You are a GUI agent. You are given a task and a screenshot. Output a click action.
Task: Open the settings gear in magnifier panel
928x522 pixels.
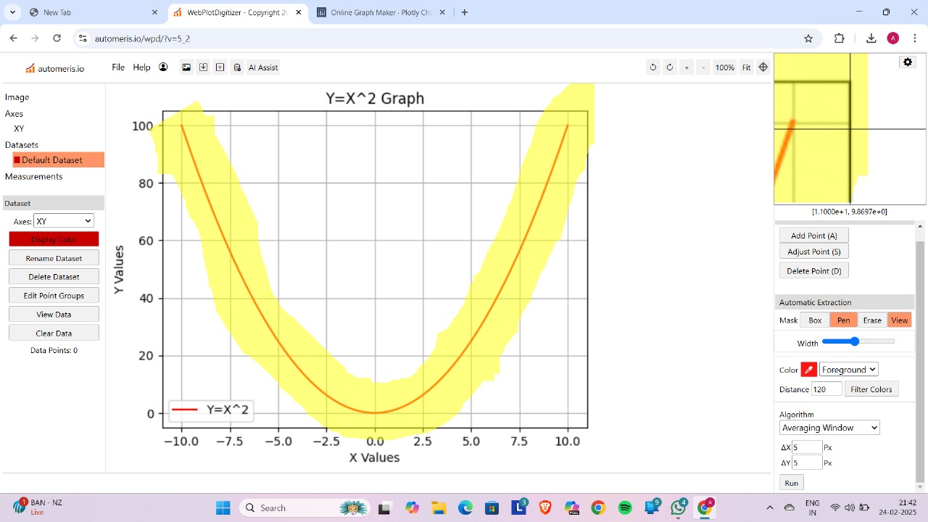907,62
